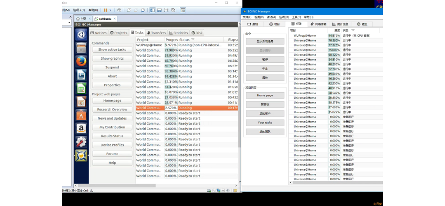Close the VMware library side panel
The image size is (445, 206).
(70, 17)
